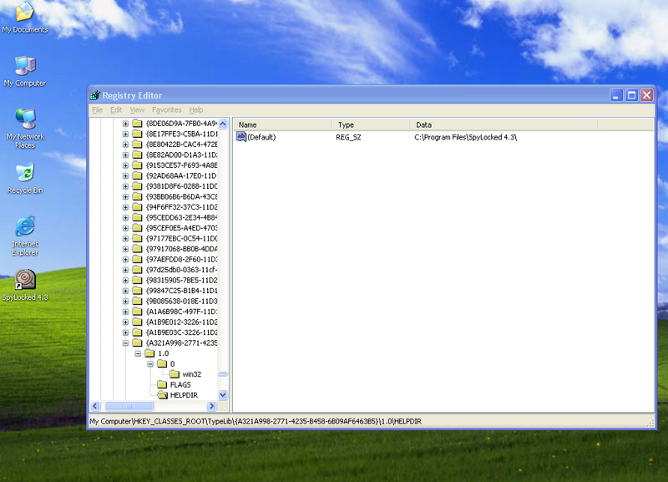Click the FLAGS folder icon
Screen dimensions: 668x482
(162, 384)
